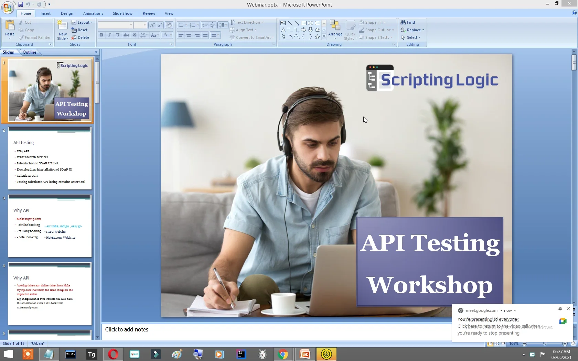Open the font name combo box
Image resolution: width=578 pixels, height=361 pixels.
115,25
